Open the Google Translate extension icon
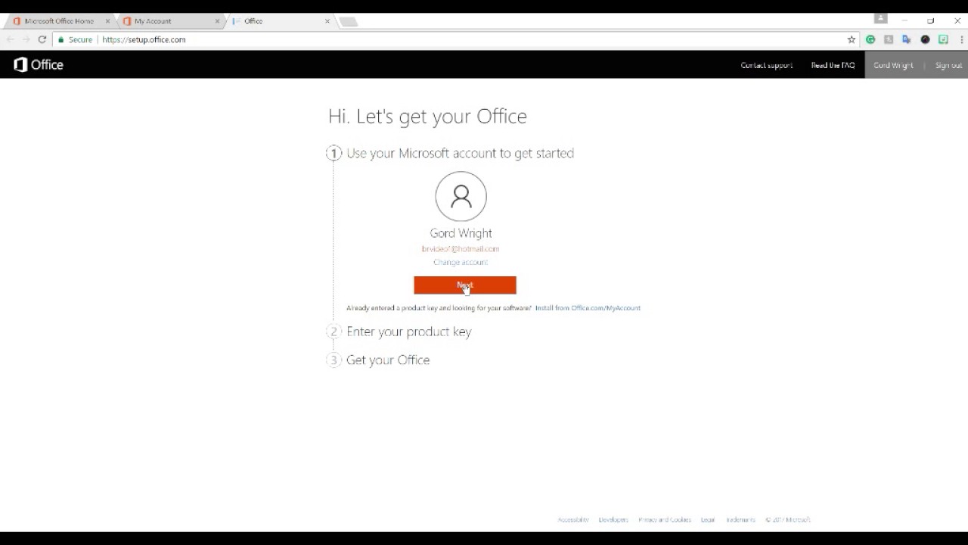 pyautogui.click(x=907, y=39)
